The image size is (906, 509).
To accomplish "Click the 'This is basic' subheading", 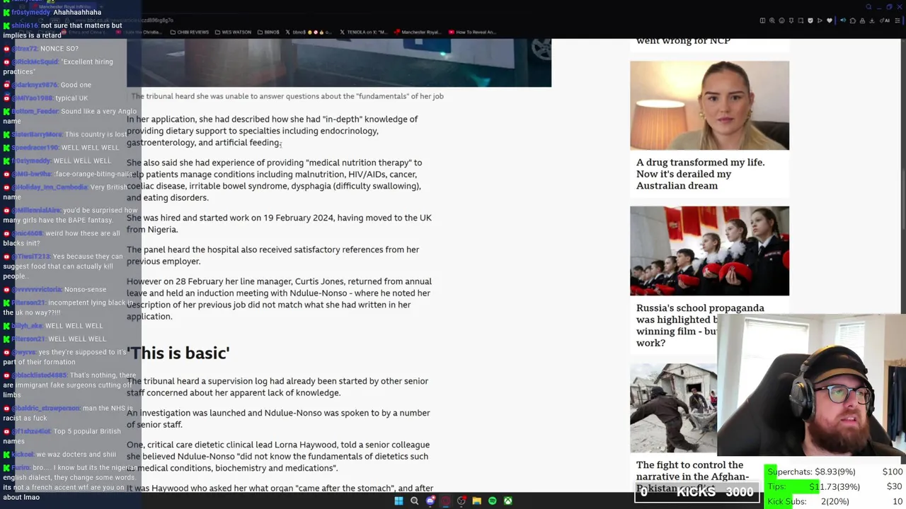I will pos(178,353).
